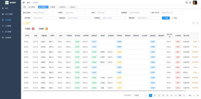Click the red 未派发 count badge
This screenshot has width=201, height=99.
coord(33,29)
